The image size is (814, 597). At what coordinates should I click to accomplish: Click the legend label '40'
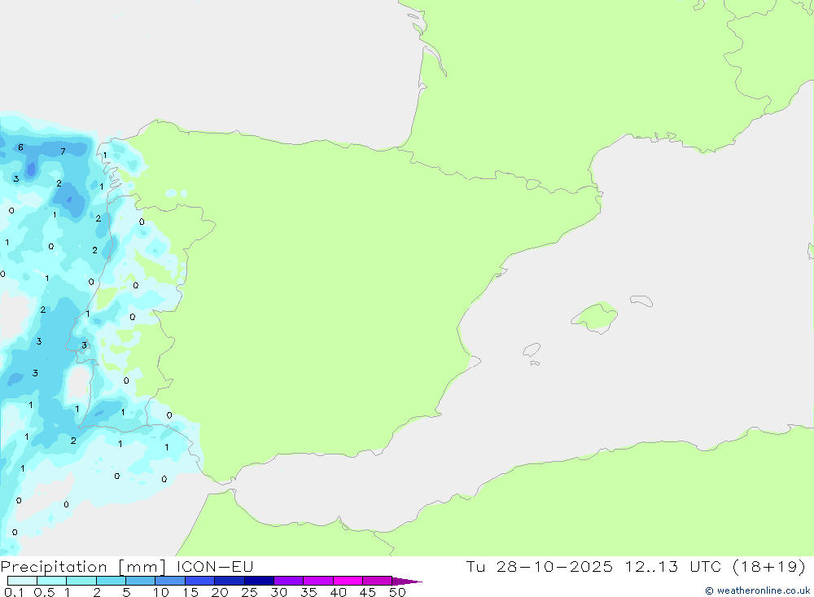339,592
